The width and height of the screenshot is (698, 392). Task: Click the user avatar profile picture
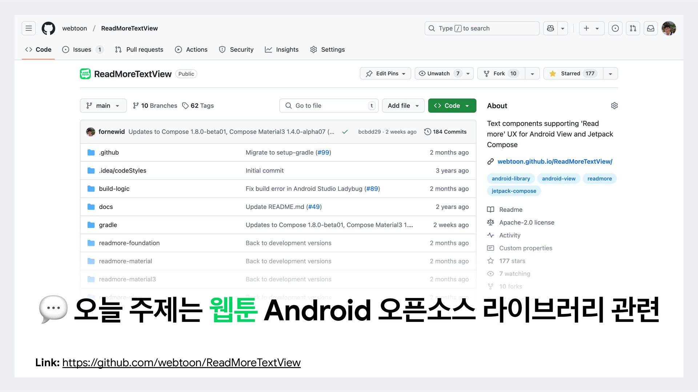(669, 28)
